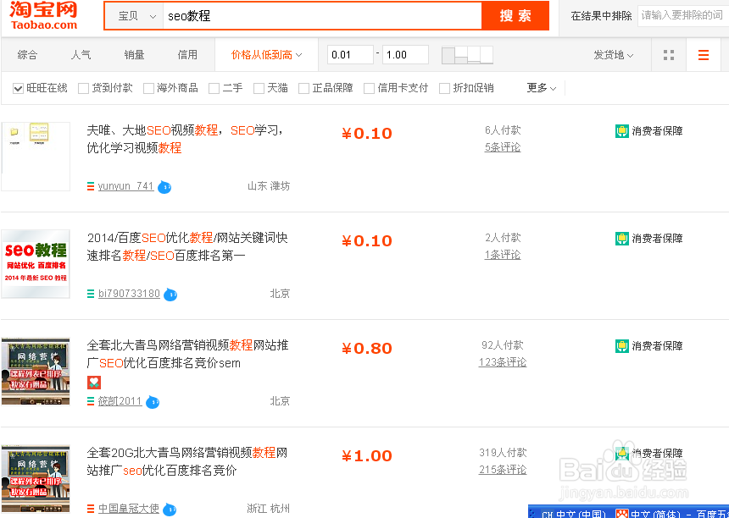This screenshot has width=729, height=518.
Task: Switch to 人气 sorting
Action: 81,54
